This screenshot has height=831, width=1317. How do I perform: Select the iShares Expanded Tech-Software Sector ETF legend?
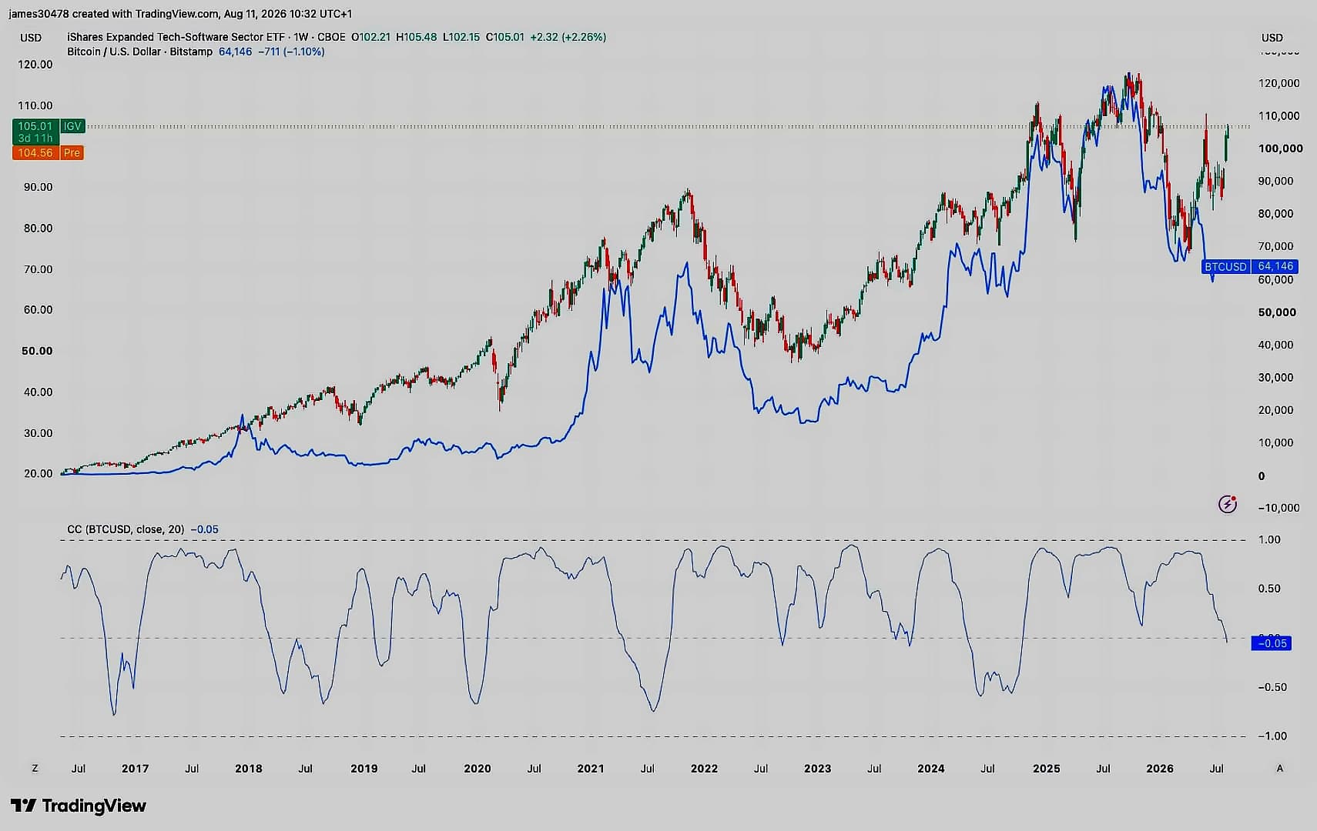click(x=206, y=37)
